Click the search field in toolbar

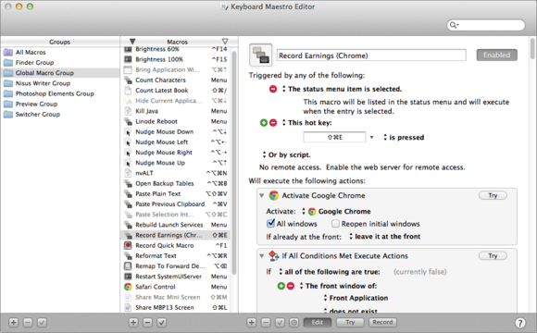(486, 25)
